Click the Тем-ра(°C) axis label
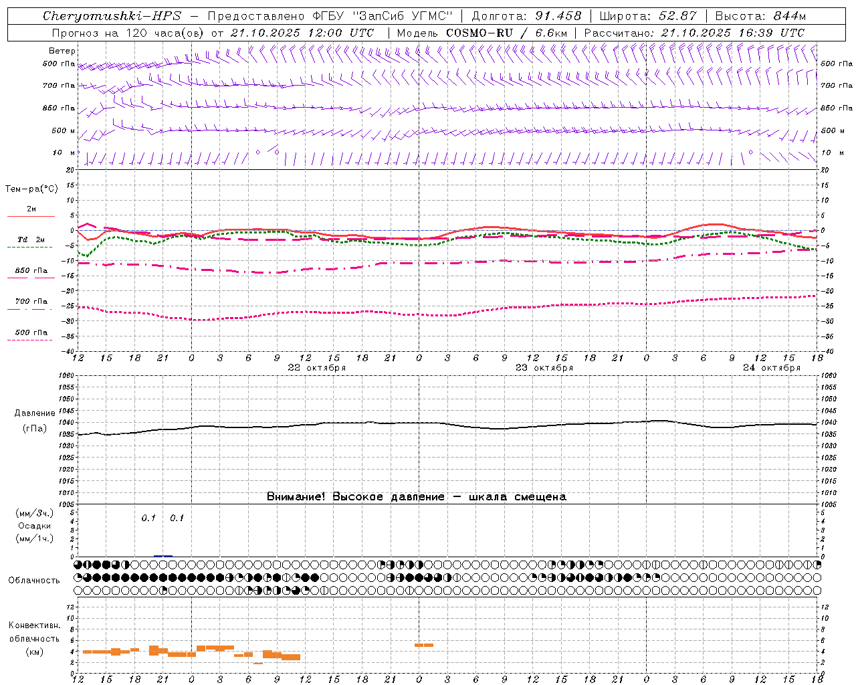The width and height of the screenshot is (856, 685). 31,189
